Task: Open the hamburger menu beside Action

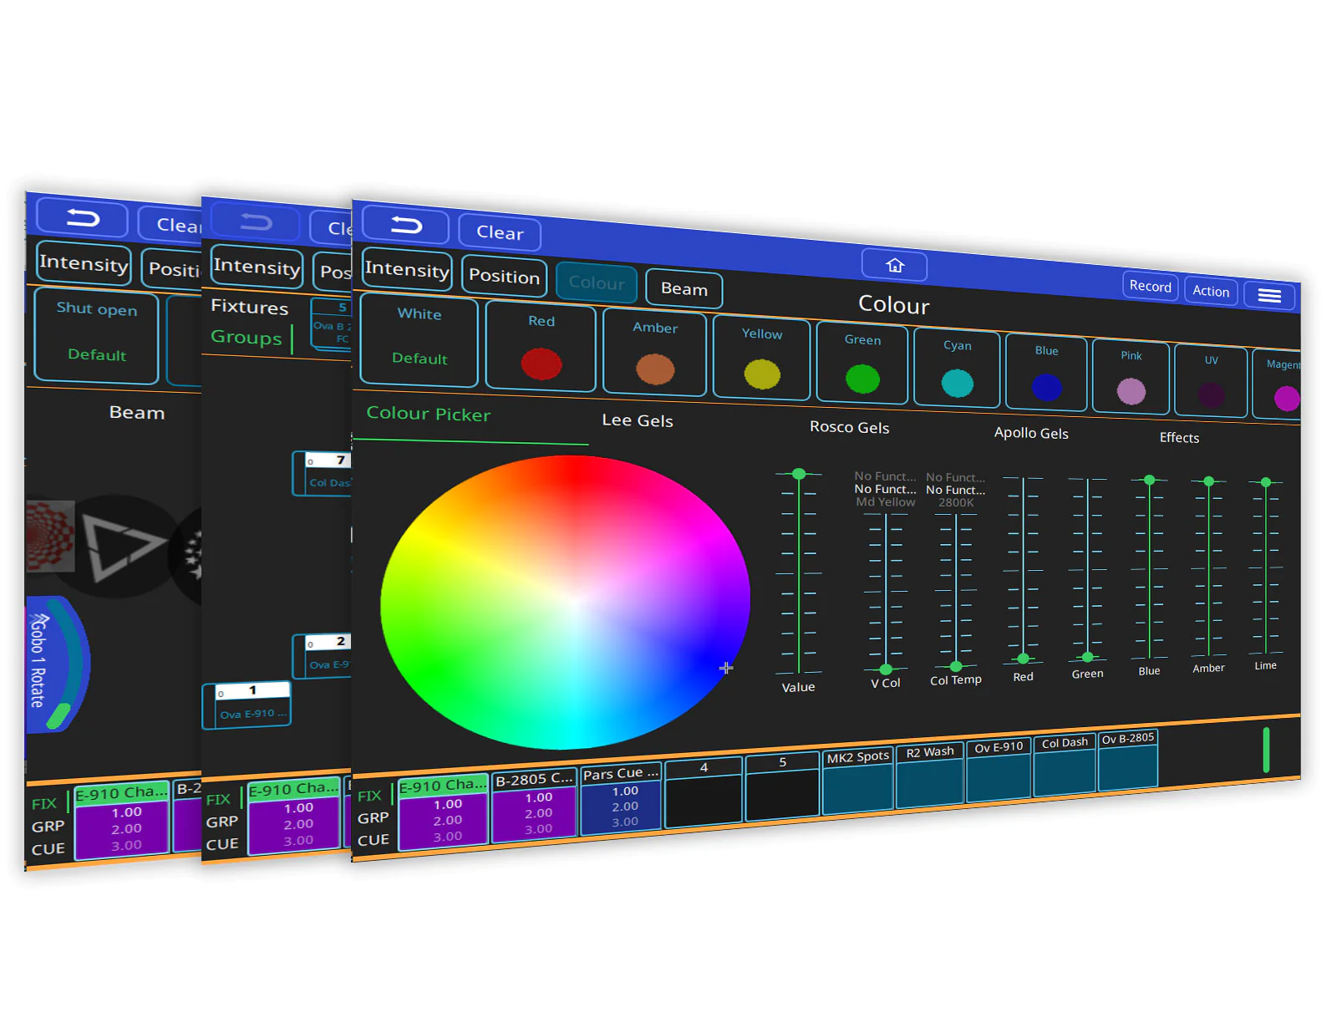Action: tap(1269, 295)
